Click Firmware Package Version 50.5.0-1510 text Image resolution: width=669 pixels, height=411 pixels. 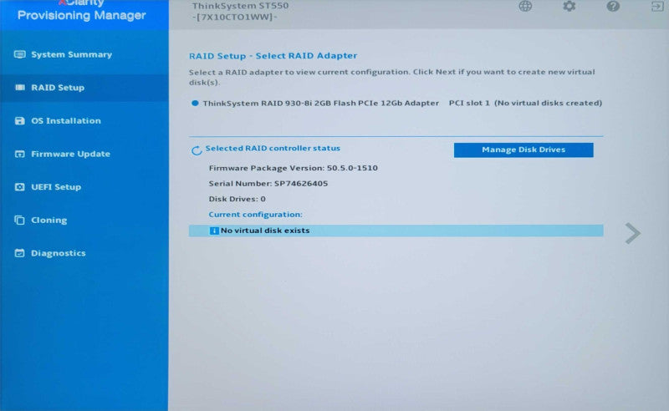(x=294, y=168)
